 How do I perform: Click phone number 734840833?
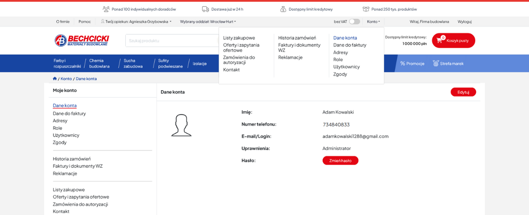pyautogui.click(x=336, y=124)
